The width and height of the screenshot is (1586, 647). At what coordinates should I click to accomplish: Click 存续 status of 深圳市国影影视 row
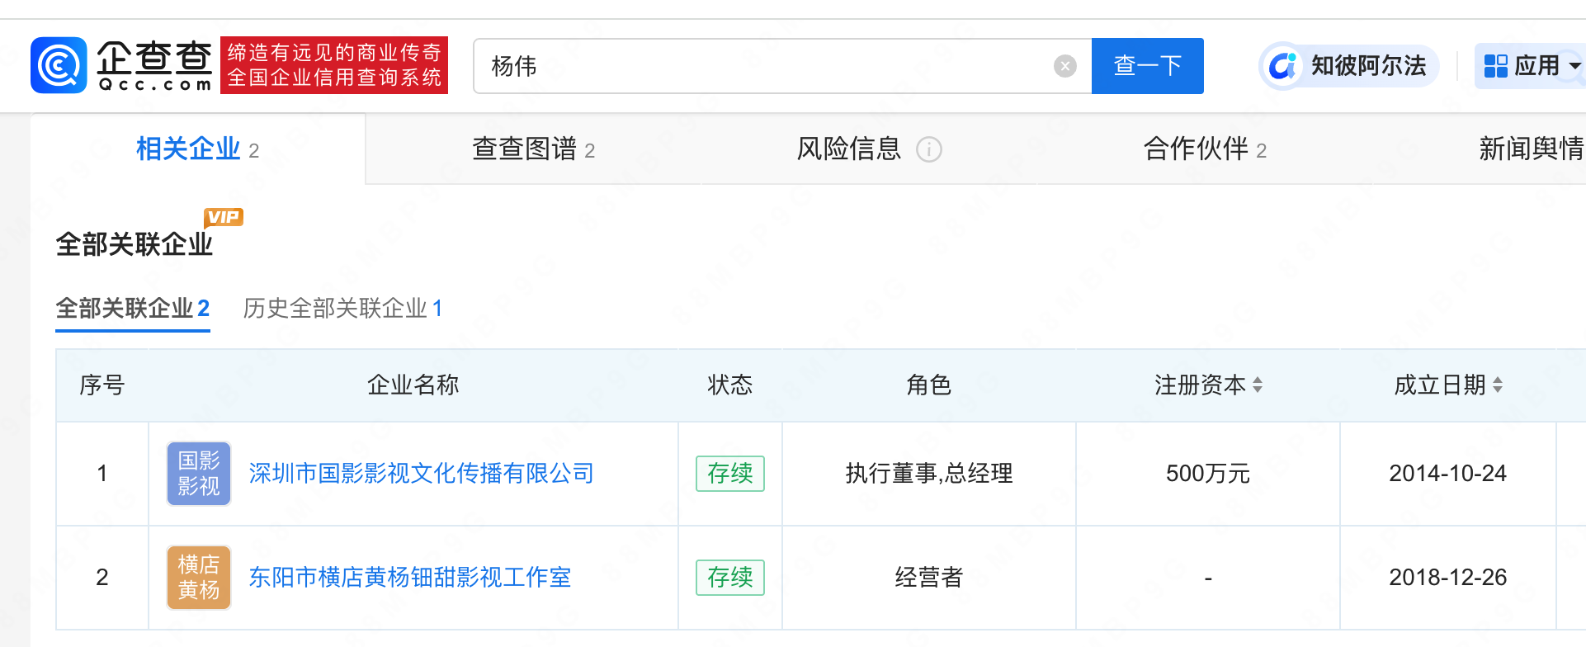[729, 474]
